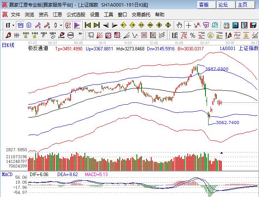The width and height of the screenshot is (259, 197).
Task: Open the 交易委托 menu
Action: pos(141,15)
